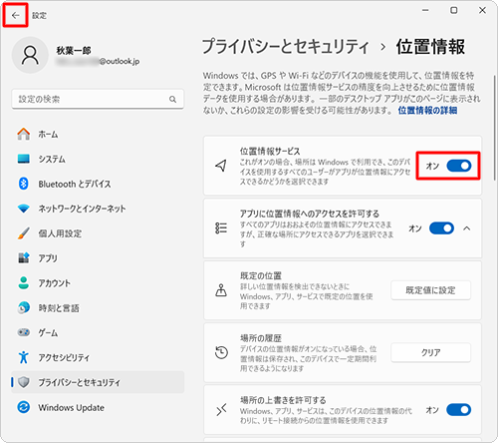
Task: Click the history clock icon beside 場所の履歴
Action: click(221, 352)
